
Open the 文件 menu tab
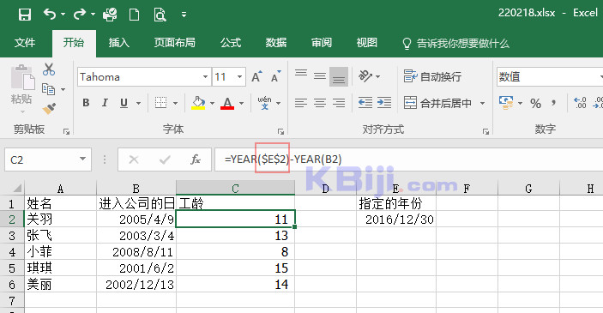tap(25, 42)
